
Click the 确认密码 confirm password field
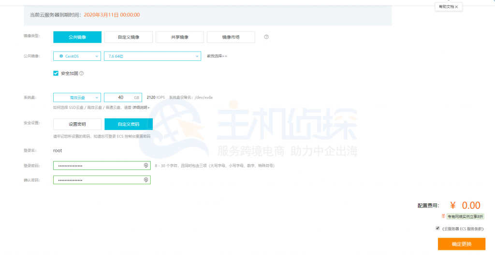point(102,180)
